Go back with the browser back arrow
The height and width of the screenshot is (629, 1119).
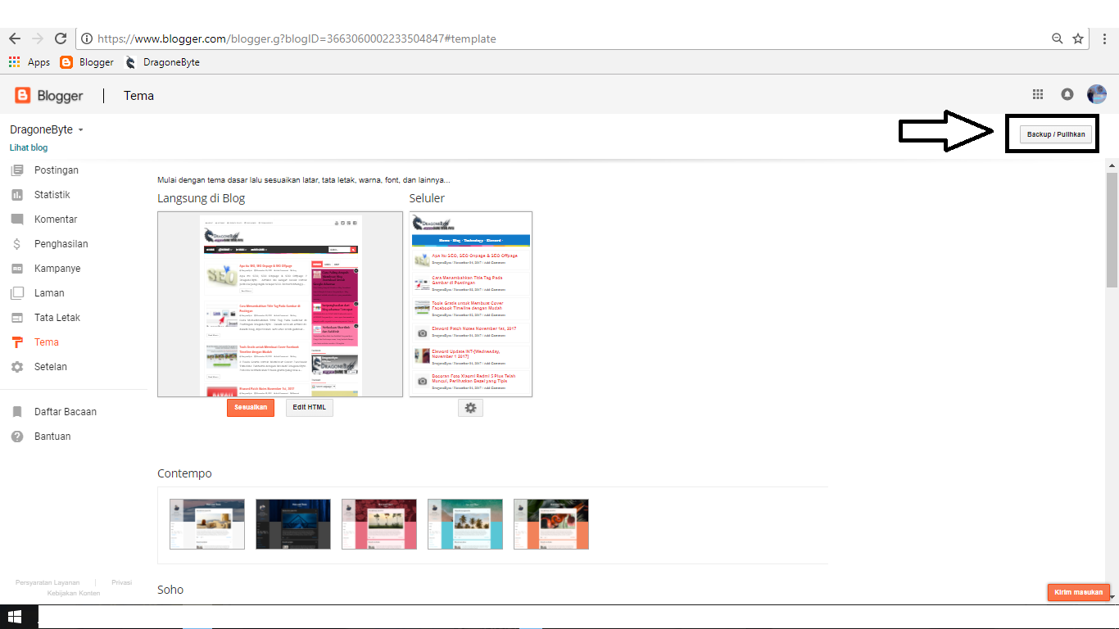pos(15,38)
